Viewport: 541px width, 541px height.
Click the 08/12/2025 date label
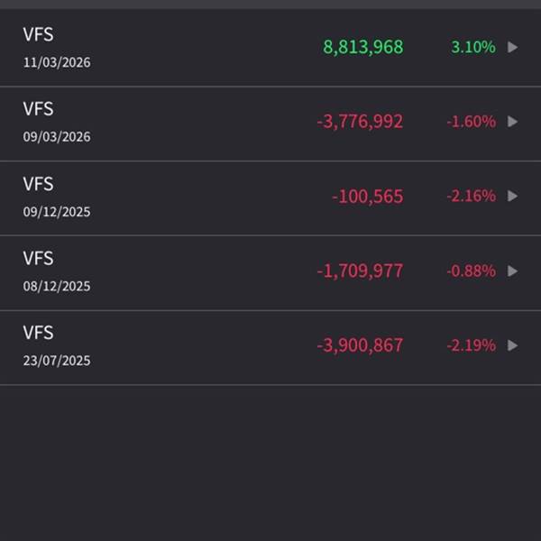point(57,287)
